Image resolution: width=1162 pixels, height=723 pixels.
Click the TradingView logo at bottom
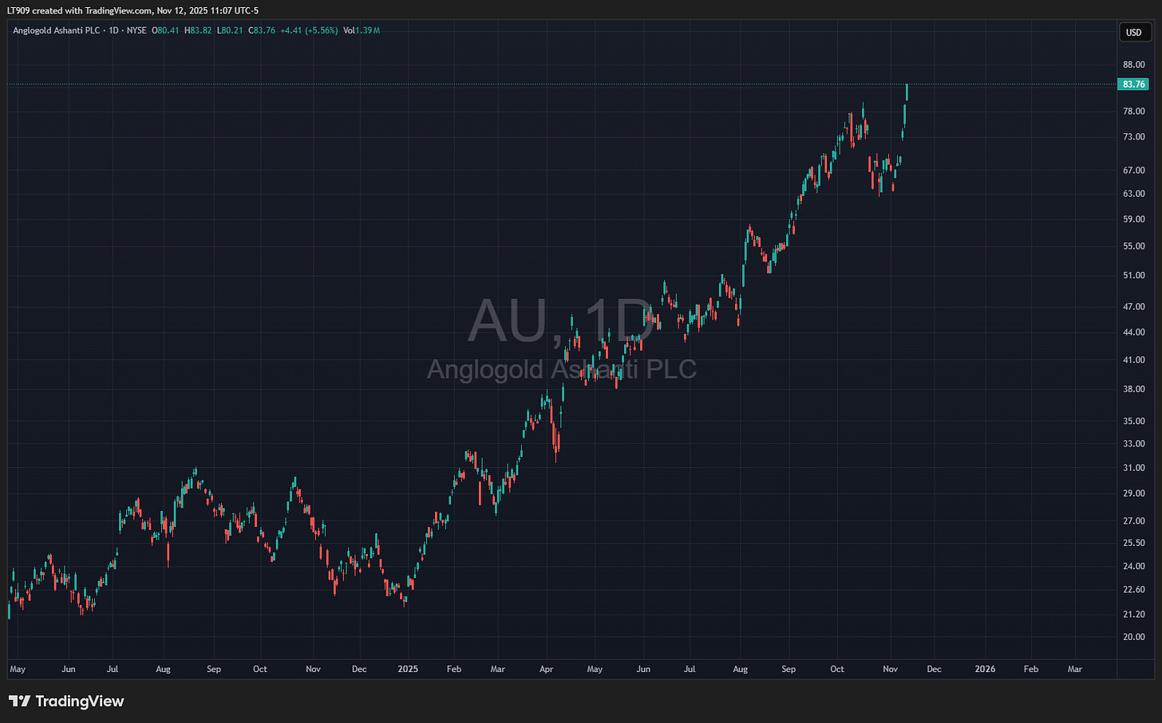(67, 701)
